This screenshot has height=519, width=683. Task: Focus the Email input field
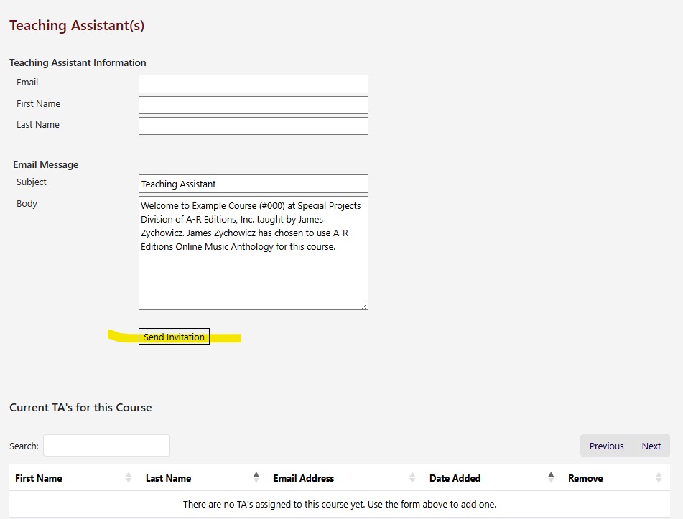pyautogui.click(x=253, y=84)
